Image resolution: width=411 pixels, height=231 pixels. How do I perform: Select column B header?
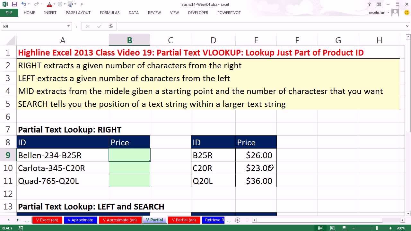click(129, 40)
